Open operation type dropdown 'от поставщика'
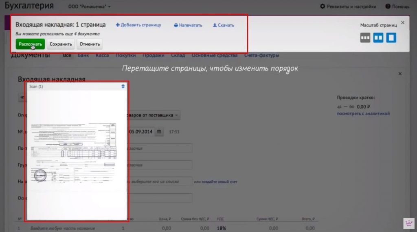Screen dimensions: 417x232 coord(154,115)
